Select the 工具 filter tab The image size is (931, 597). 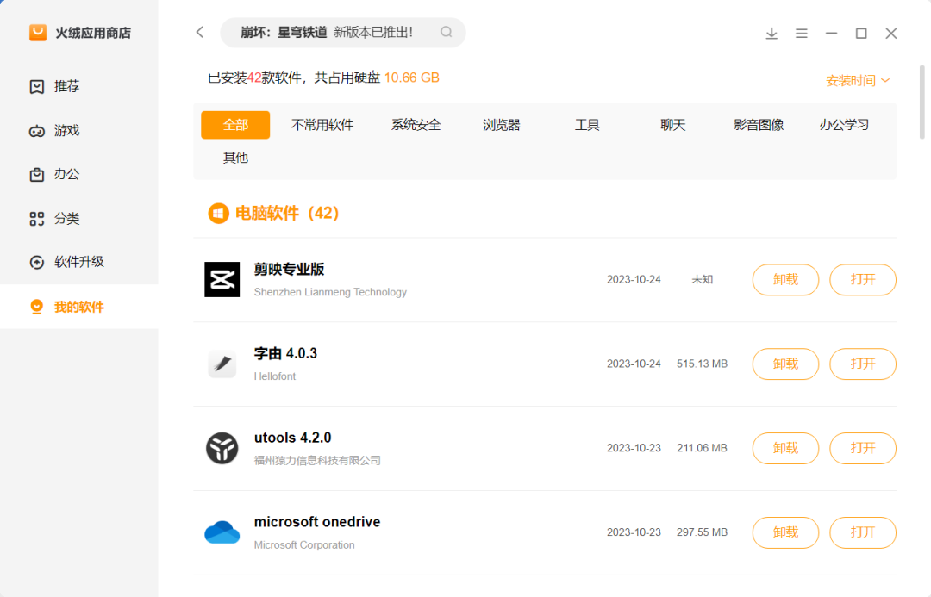click(587, 125)
